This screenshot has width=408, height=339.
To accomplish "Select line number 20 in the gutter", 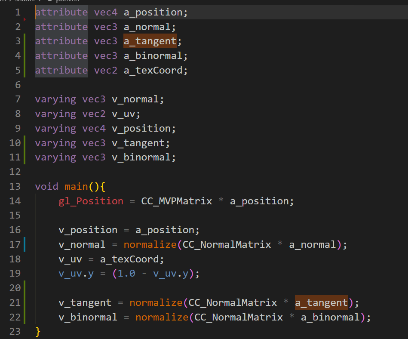I will point(15,288).
